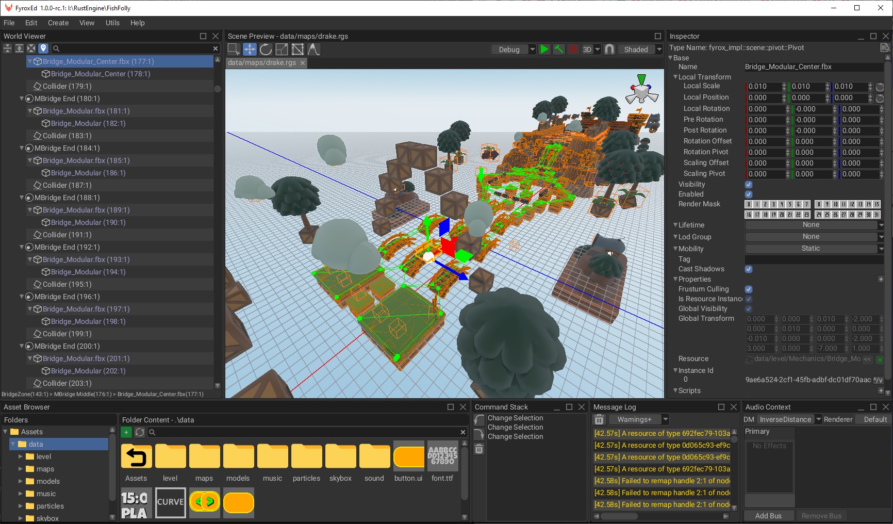Toggle the Is Resource Instance checkbox

pyautogui.click(x=749, y=299)
